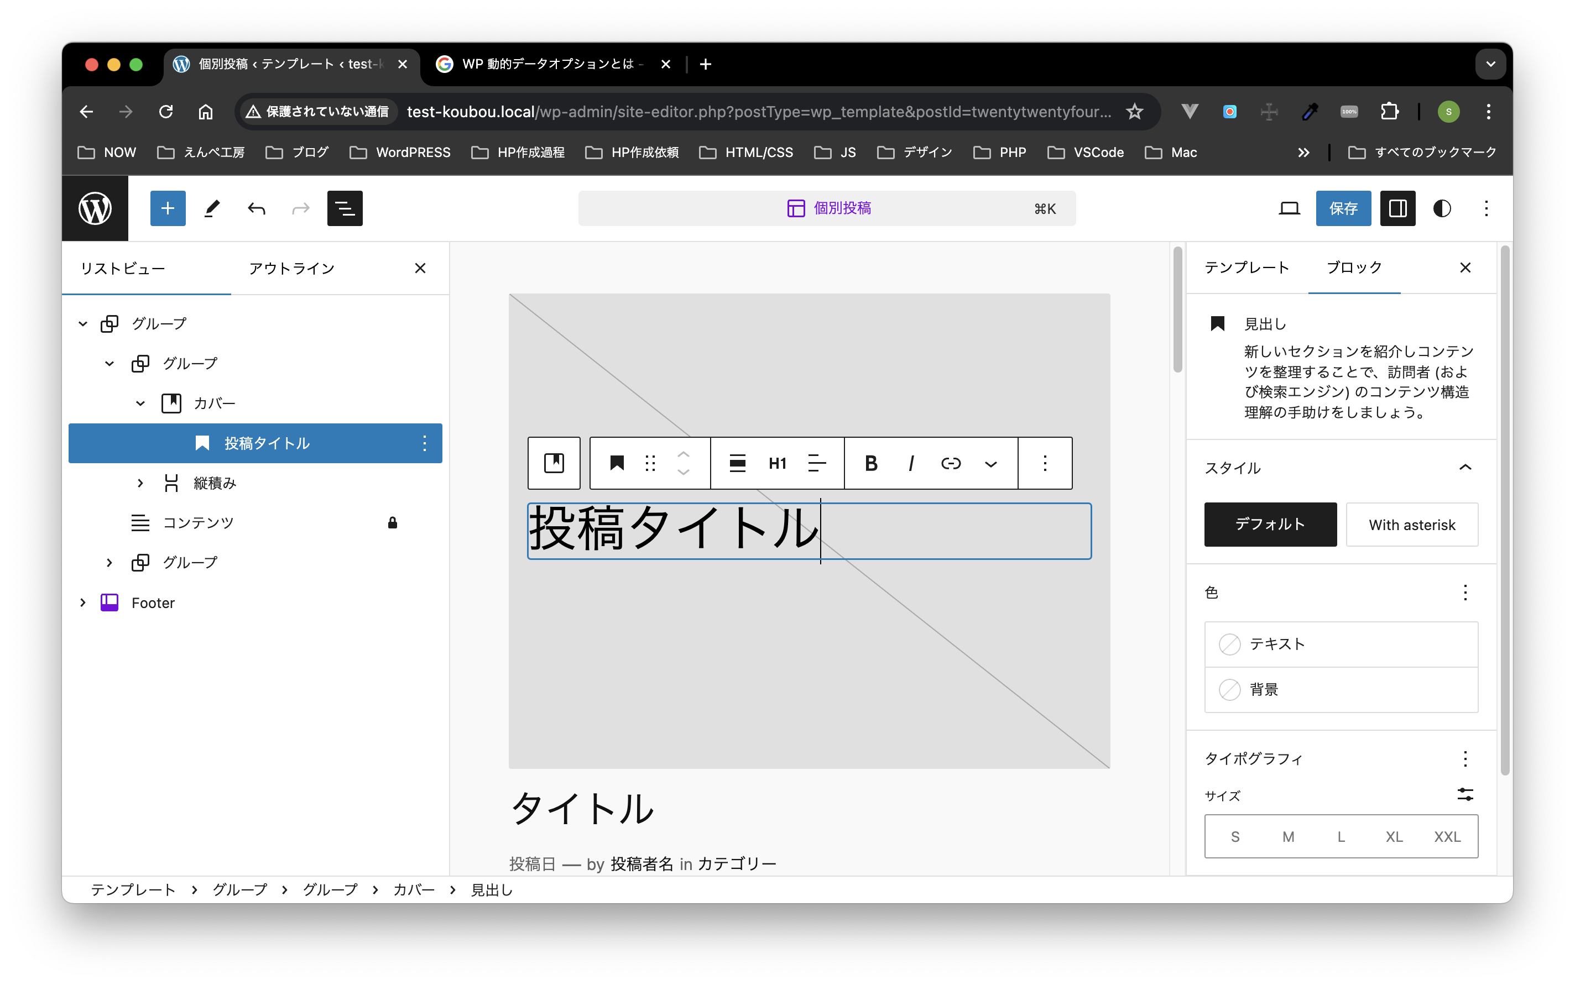Viewport: 1575px width, 985px height.
Task: Open the WordPRESS bookmarks folder
Action: [x=400, y=153]
